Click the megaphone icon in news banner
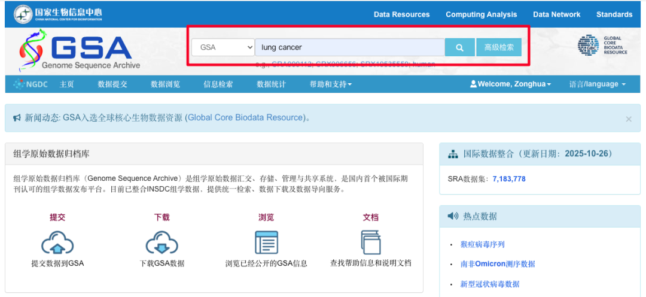Viewport: 646px width, 297px height. (x=17, y=118)
